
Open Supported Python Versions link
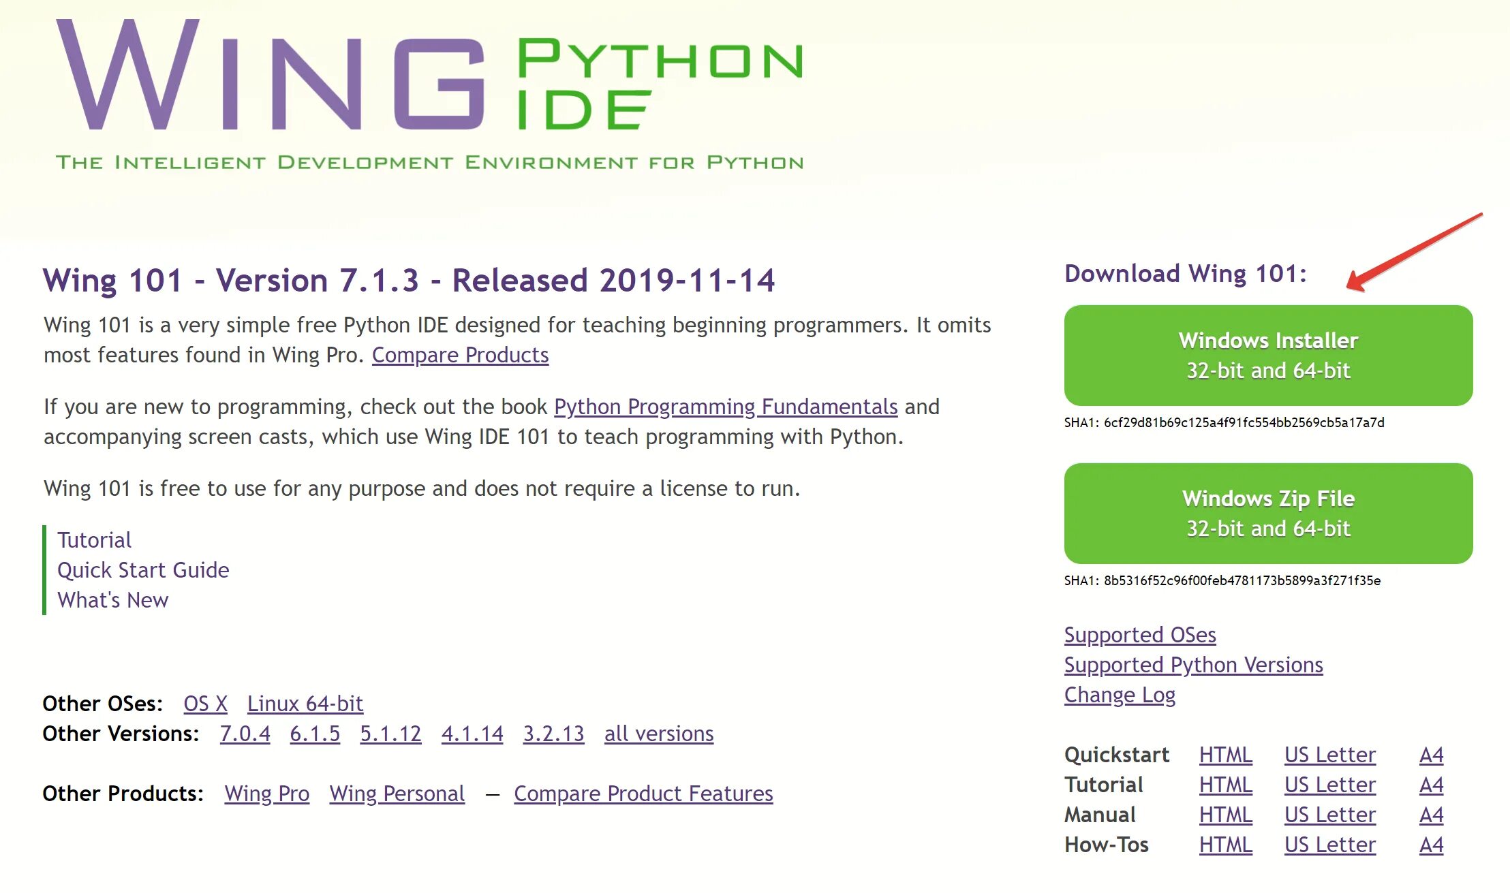pyautogui.click(x=1194, y=665)
